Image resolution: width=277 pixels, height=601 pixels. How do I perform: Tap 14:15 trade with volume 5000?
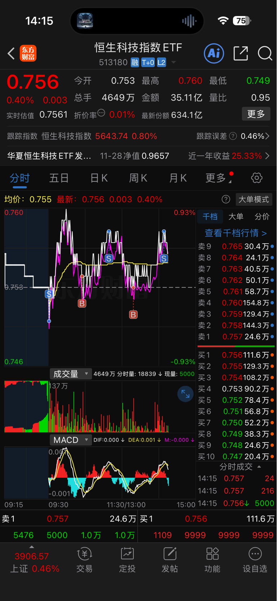pyautogui.click(x=236, y=503)
